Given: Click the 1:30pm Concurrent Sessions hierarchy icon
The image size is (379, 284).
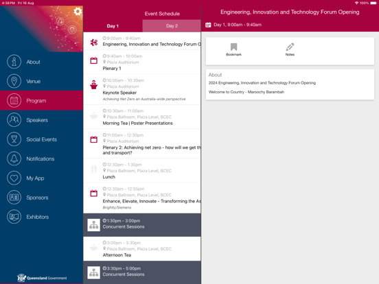Looking at the screenshot, I should point(94,225).
